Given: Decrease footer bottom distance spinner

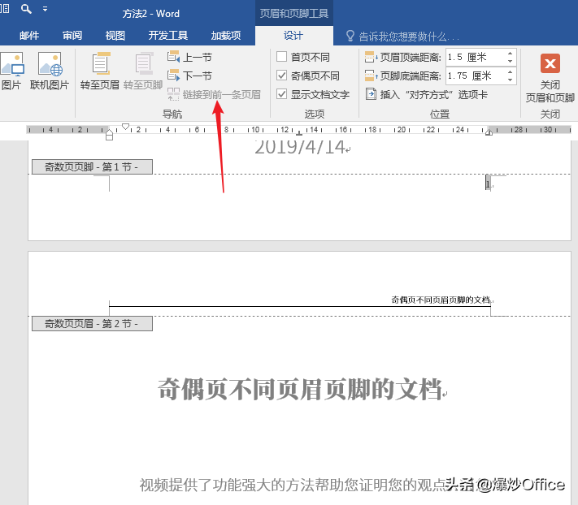Looking at the screenshot, I should coord(511,80).
